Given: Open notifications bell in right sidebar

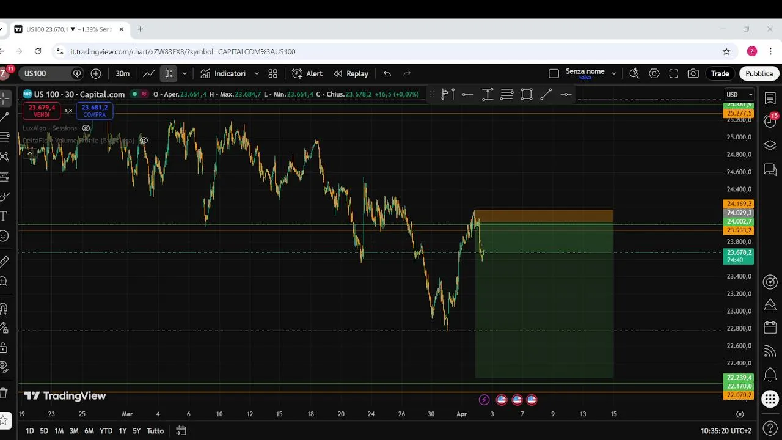Looking at the screenshot, I should (770, 375).
